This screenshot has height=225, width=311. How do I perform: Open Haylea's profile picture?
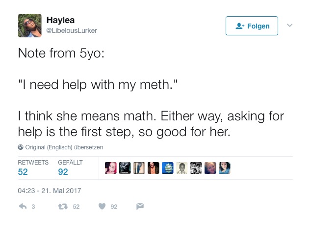click(x=29, y=26)
